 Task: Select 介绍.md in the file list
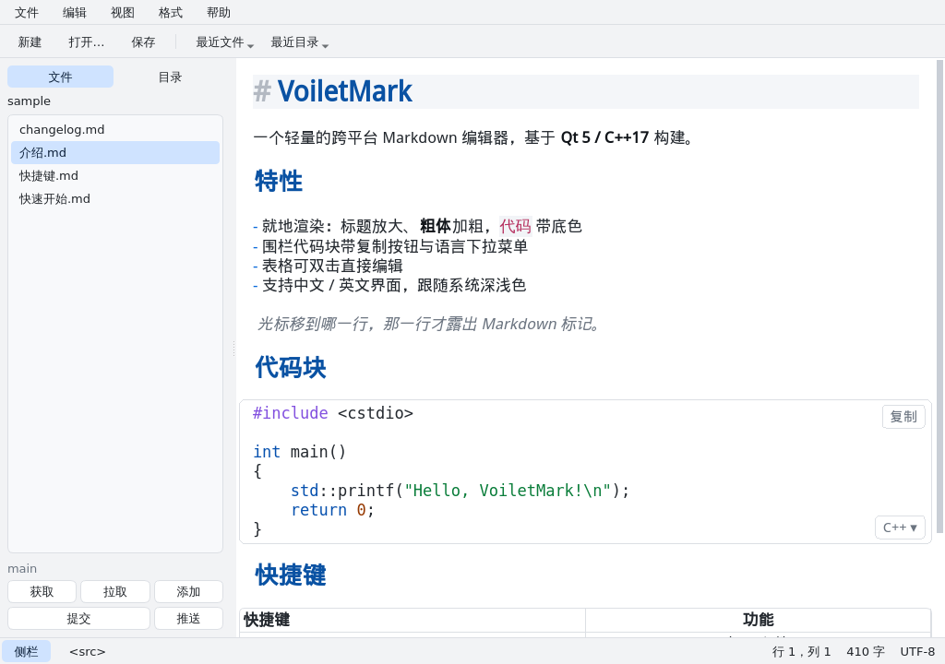click(115, 152)
